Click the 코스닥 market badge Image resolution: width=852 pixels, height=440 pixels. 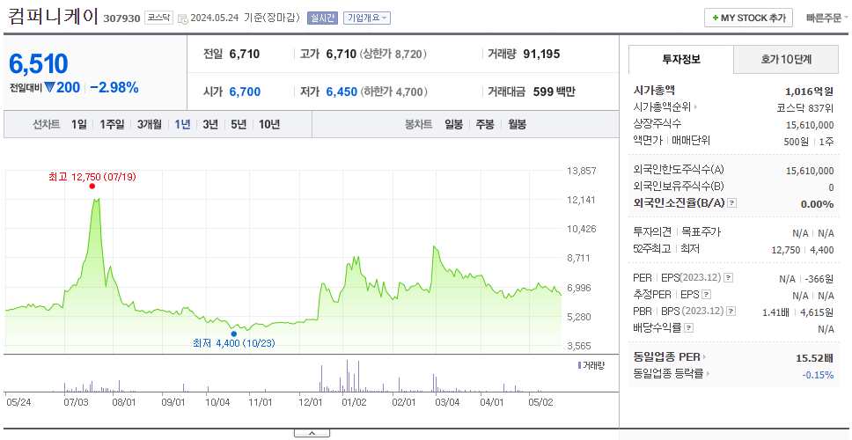coord(158,18)
